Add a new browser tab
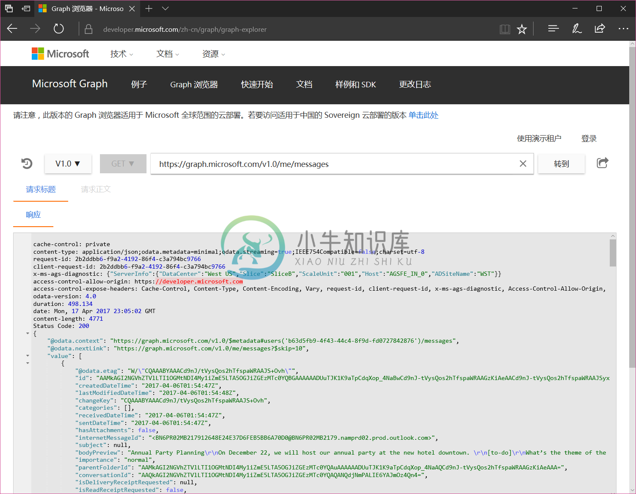Image resolution: width=636 pixels, height=494 pixels. click(x=149, y=8)
